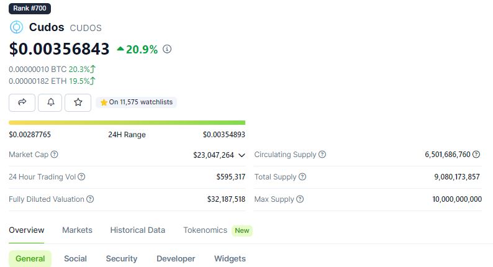Click the New badge beside Tokenomics
Screen dimensions: 493x267
[242, 230]
